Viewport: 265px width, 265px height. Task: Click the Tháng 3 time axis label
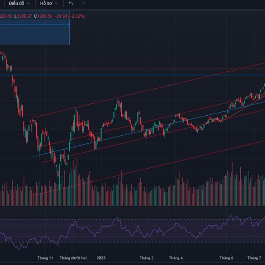point(147,258)
